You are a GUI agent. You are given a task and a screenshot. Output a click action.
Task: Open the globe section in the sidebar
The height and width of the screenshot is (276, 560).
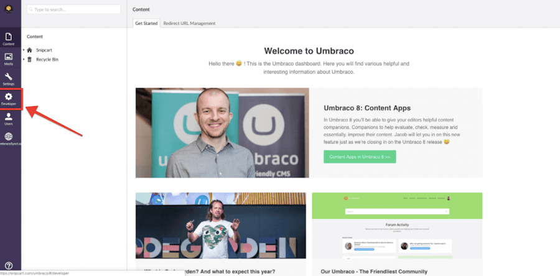point(9,139)
